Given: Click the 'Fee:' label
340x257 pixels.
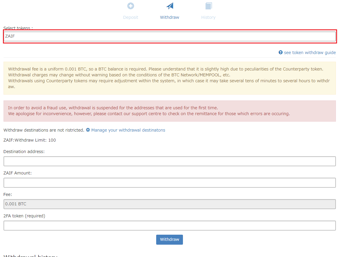Looking at the screenshot, I should point(8,194).
